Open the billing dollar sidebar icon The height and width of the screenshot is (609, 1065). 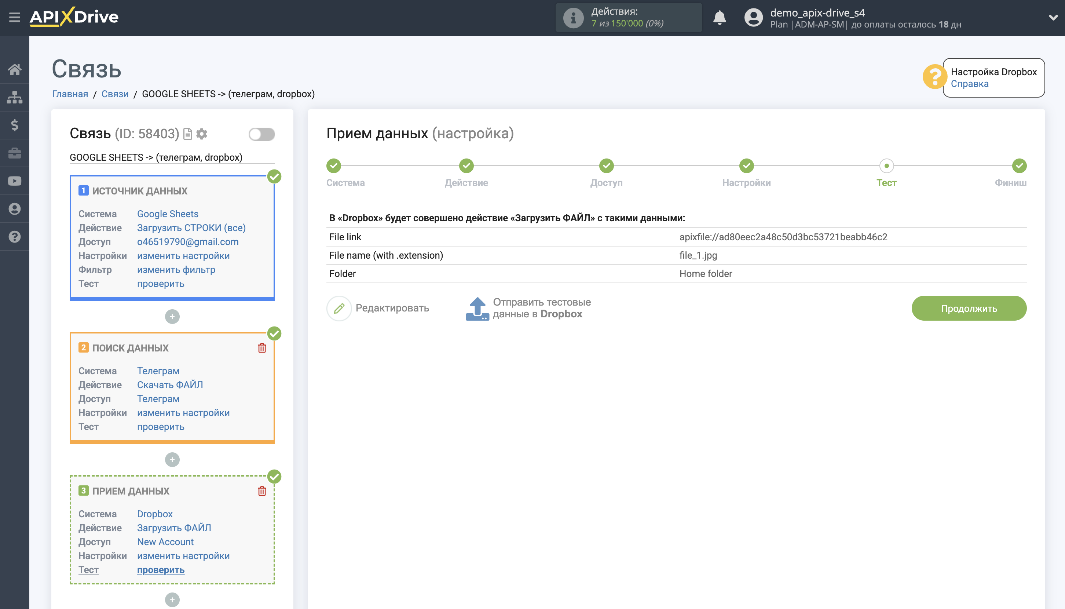point(15,125)
